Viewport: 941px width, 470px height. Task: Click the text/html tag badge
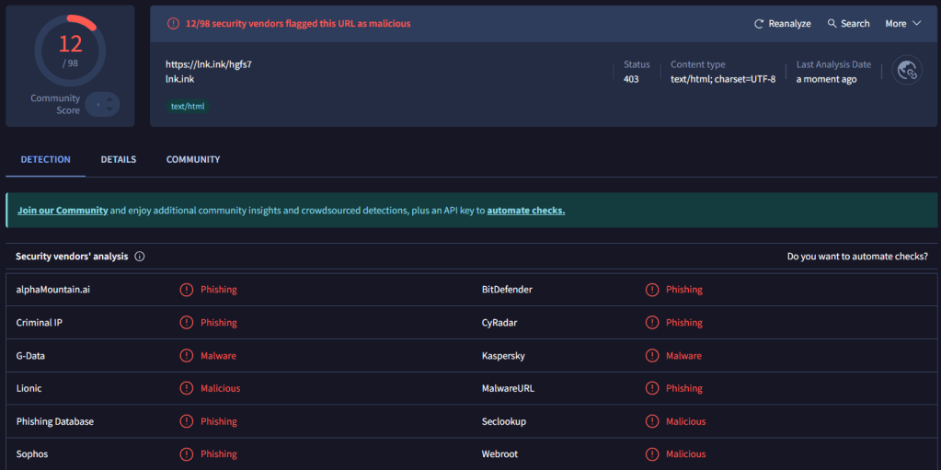point(189,107)
